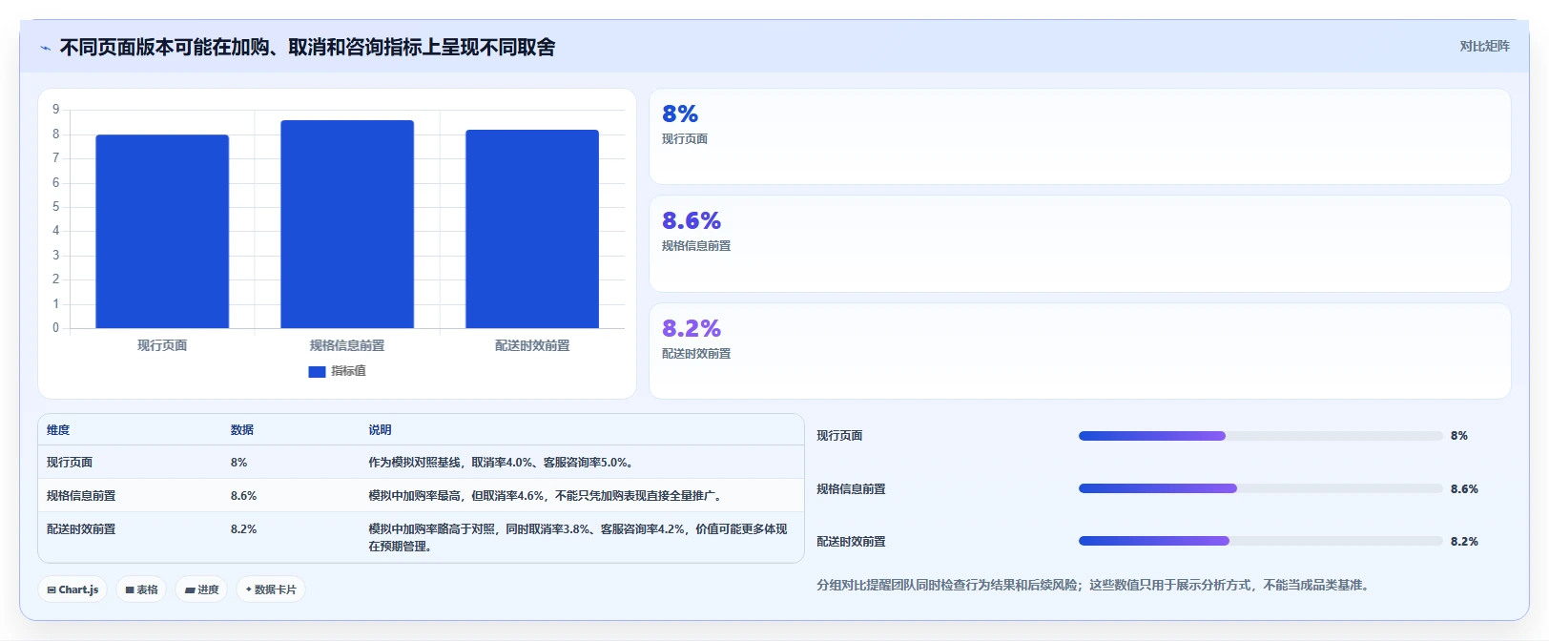Click the 8% cell in the table

point(238,463)
